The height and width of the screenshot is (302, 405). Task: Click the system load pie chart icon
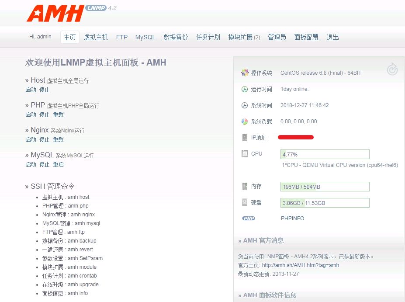[244, 121]
